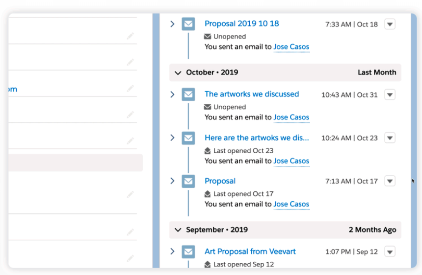The image size is (422, 275).
Task: Open the Art Proposal from Veevart email
Action: [250, 252]
